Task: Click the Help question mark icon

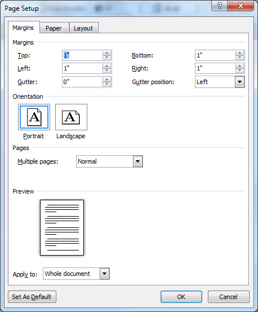Action: point(220,6)
